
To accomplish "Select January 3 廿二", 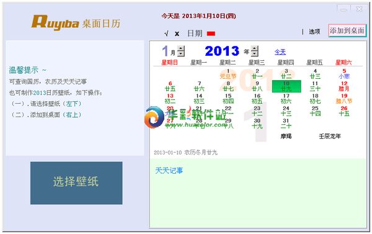I will 286,74.
